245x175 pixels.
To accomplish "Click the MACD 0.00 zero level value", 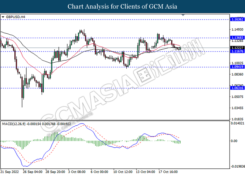I will pos(234,141).
